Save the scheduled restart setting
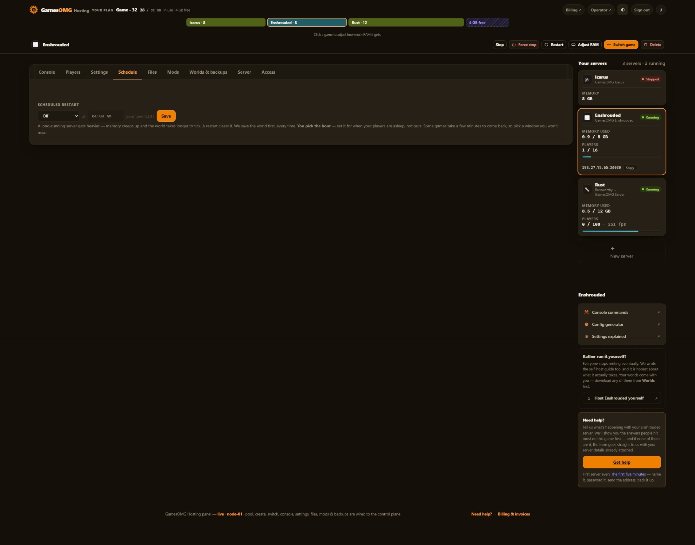The image size is (695, 545). [166, 116]
